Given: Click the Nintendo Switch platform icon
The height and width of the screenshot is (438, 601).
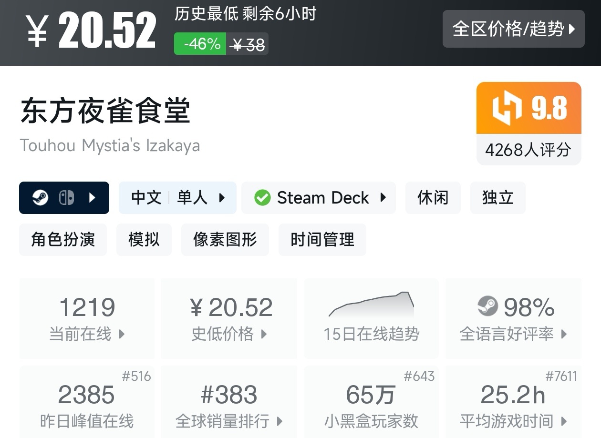Looking at the screenshot, I should [x=66, y=198].
